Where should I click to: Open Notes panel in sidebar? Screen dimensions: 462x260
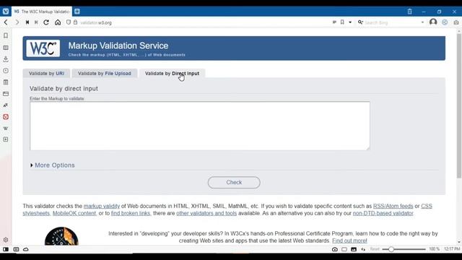[6, 82]
